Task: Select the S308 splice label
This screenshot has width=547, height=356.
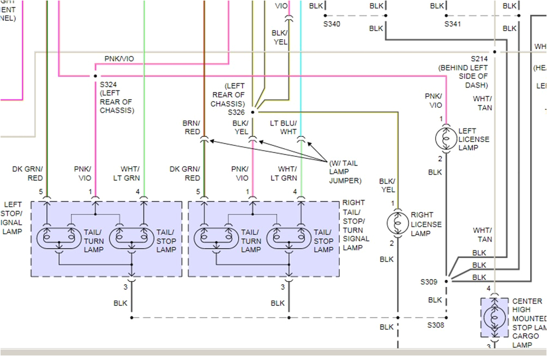Action: (435, 325)
